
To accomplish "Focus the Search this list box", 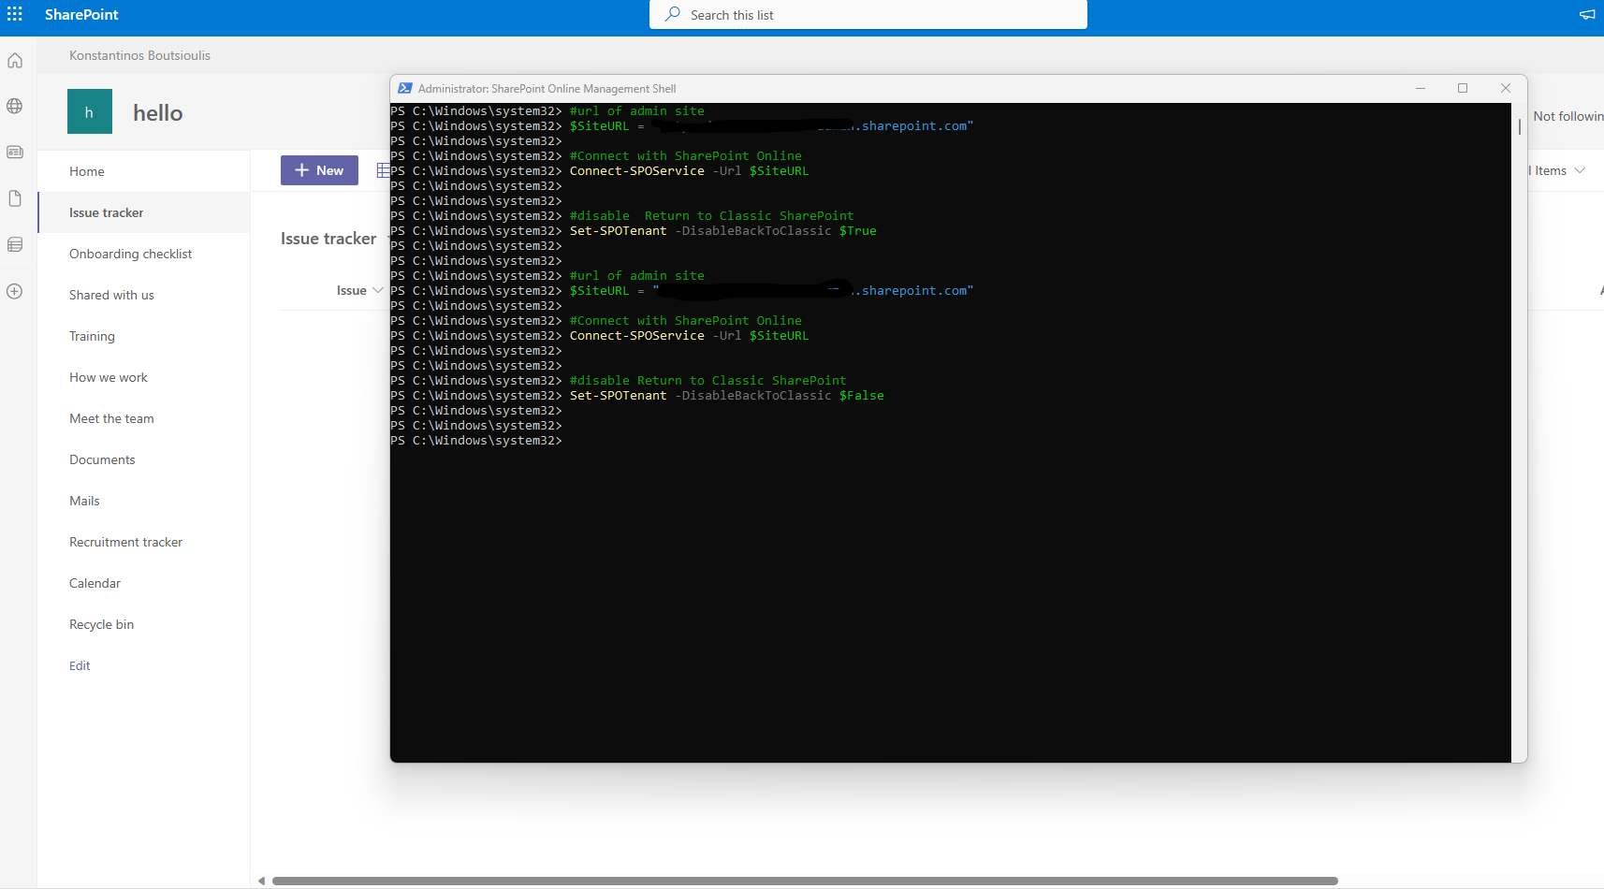I will click(868, 15).
